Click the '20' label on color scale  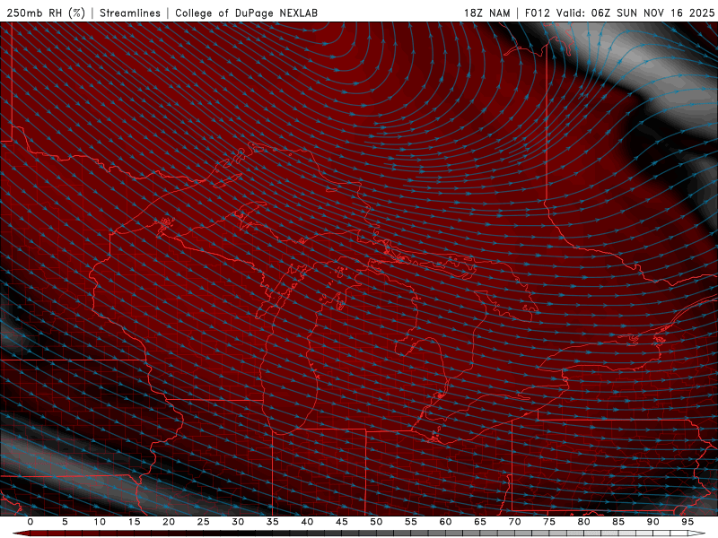[169, 522]
